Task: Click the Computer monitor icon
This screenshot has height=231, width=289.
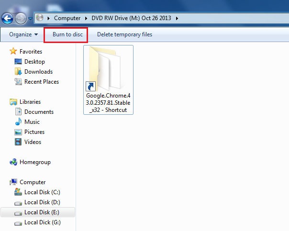Action: pos(13,182)
